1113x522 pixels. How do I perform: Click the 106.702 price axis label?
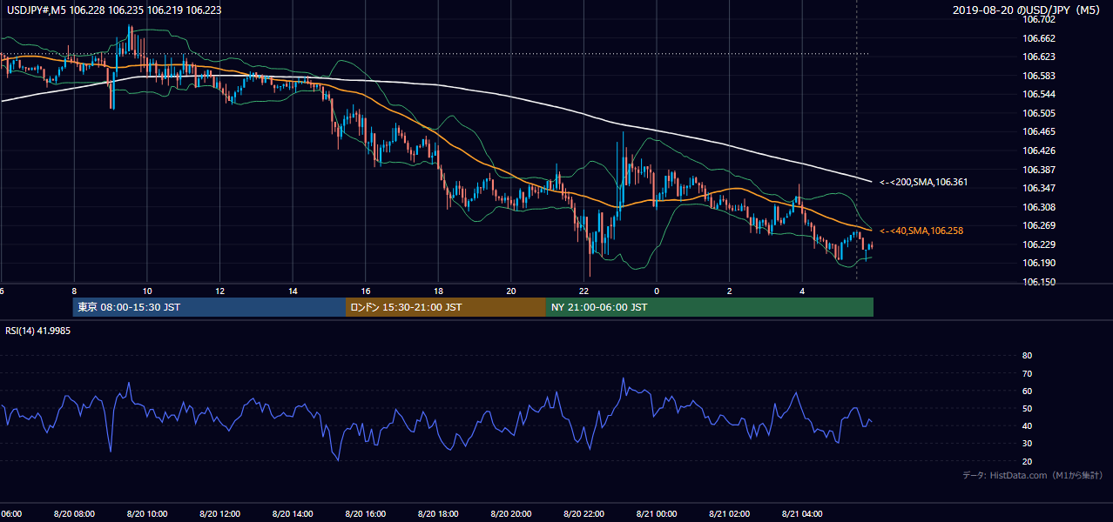pos(1039,19)
